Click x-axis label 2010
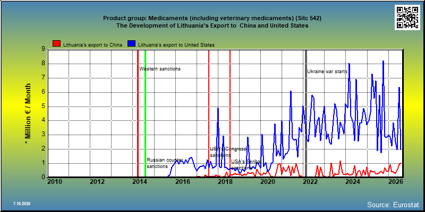The height and width of the screenshot is (212, 425). point(55,181)
